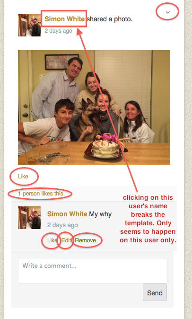The image size is (192, 319).
Task: Select the 'shared a photo.' header text
Action: (x=110, y=19)
